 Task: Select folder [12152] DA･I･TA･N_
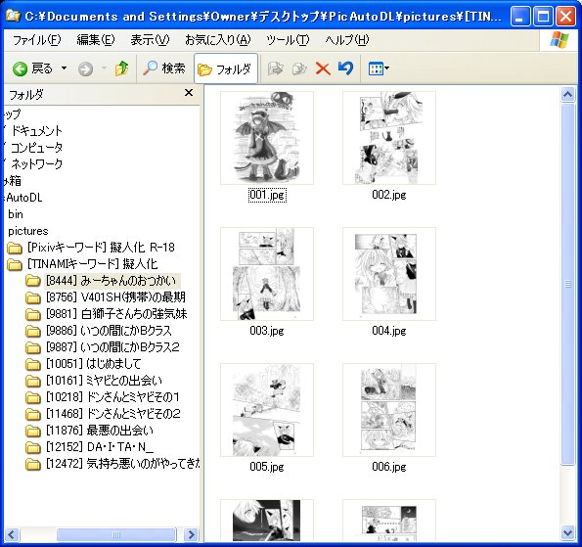pos(100,447)
